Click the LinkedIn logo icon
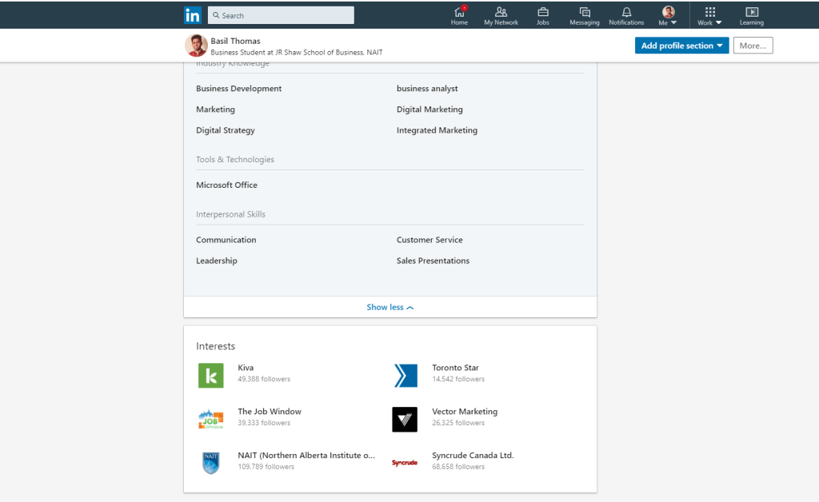Screen dimensions: 819x502 click(193, 15)
